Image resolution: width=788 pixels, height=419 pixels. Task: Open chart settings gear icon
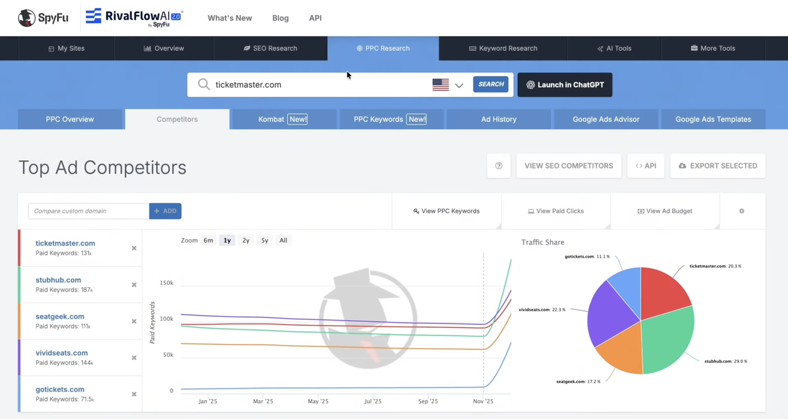click(741, 211)
